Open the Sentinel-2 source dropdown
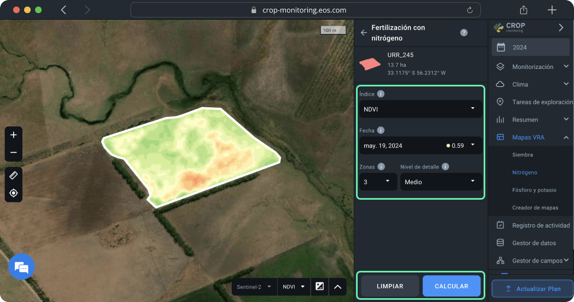The height and width of the screenshot is (302, 574). coord(254,286)
